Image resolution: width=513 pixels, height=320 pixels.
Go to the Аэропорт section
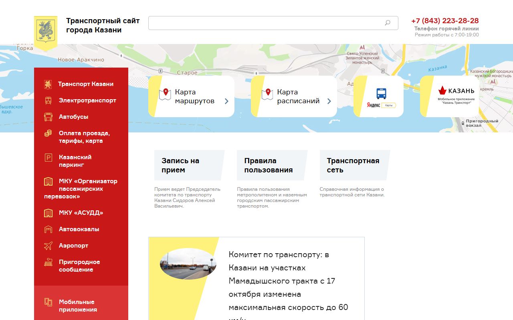tap(73, 246)
